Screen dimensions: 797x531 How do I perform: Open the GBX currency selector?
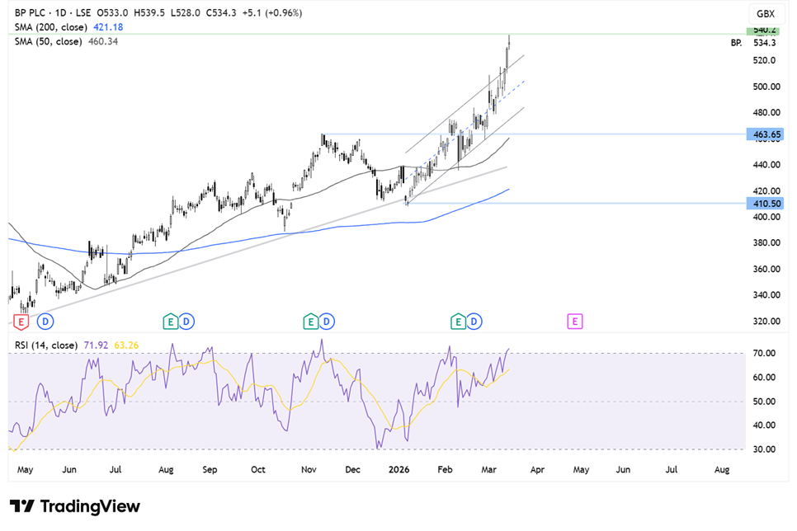[766, 14]
